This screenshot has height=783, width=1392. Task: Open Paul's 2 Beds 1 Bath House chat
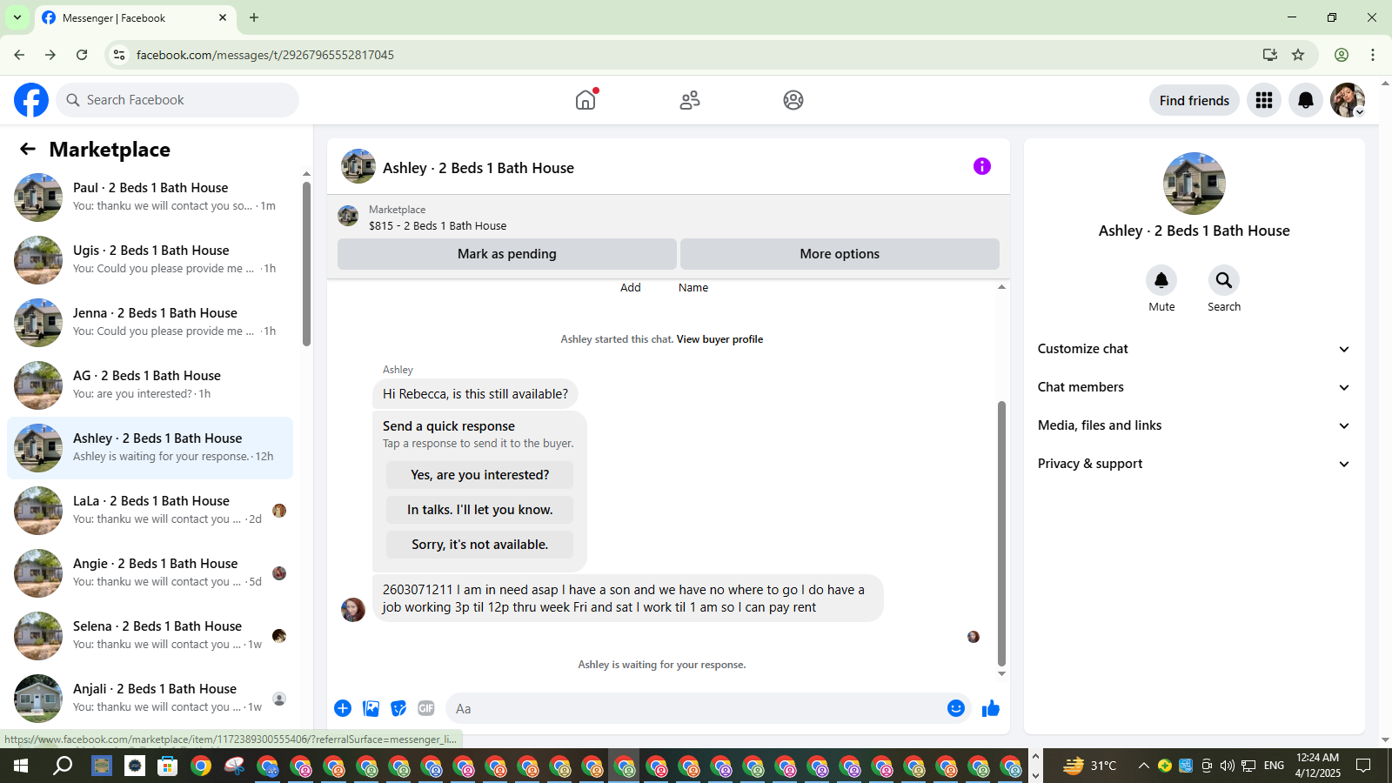click(151, 197)
